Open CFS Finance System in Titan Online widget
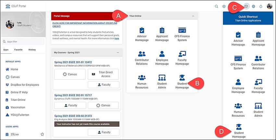 pos(182,34)
